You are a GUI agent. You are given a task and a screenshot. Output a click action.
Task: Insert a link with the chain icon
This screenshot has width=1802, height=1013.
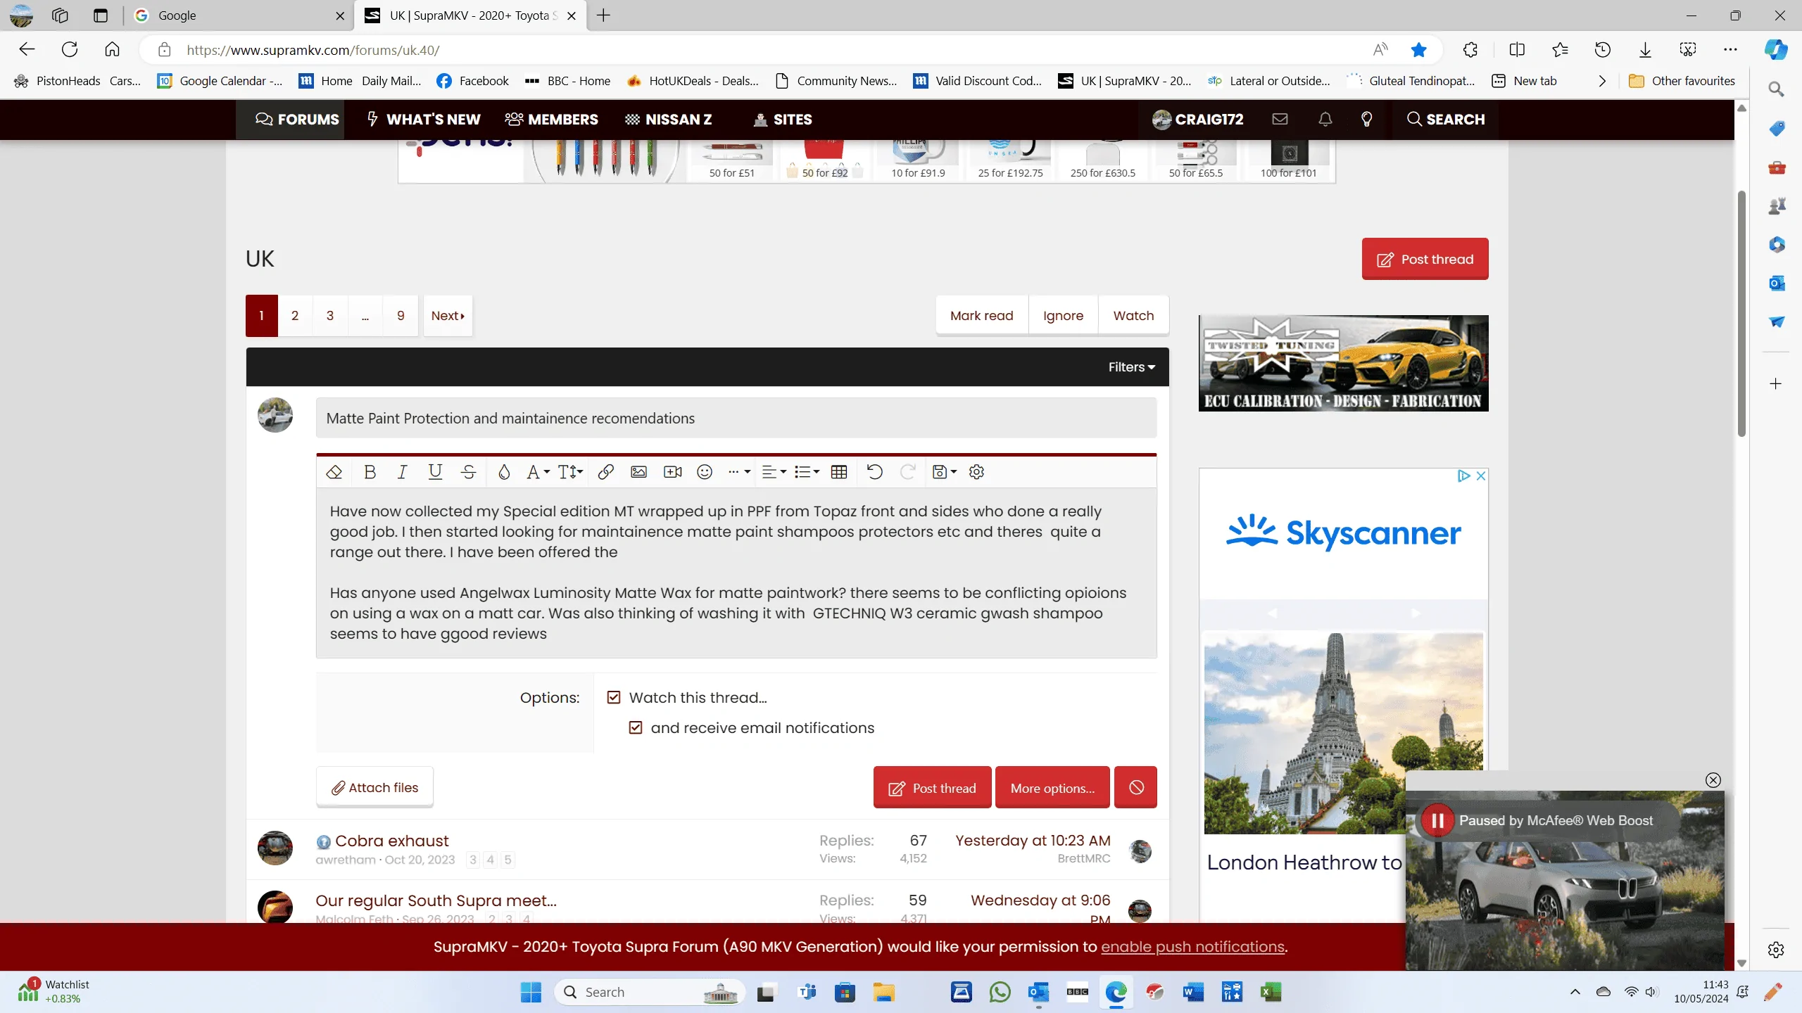coord(605,472)
